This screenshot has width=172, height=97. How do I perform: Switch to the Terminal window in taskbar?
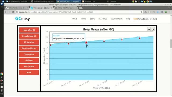pyautogui.click(x=112, y=1)
